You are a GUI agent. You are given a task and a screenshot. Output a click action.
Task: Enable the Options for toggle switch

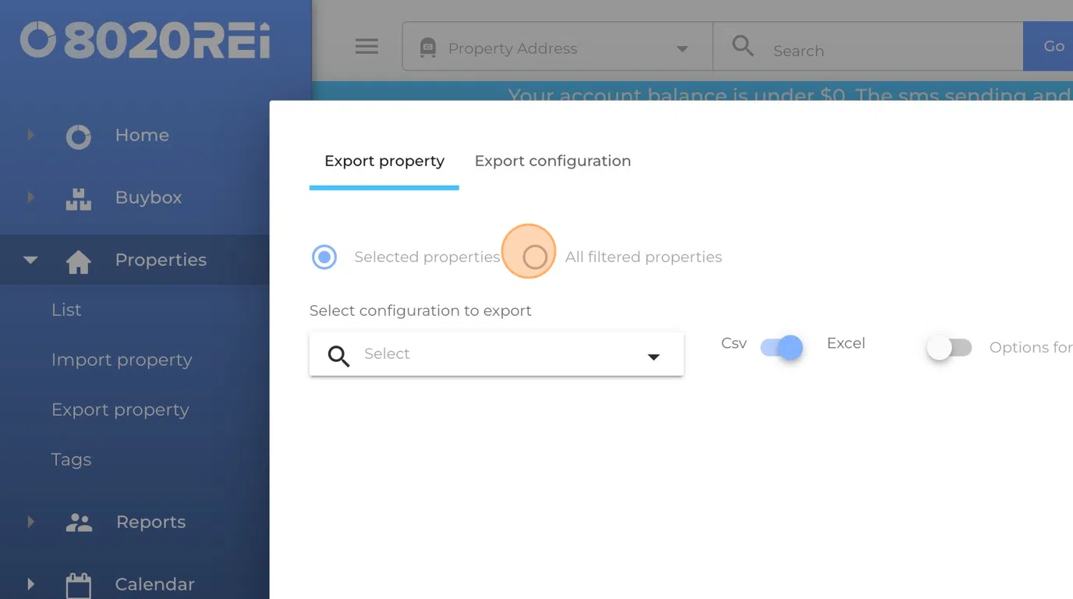(949, 347)
